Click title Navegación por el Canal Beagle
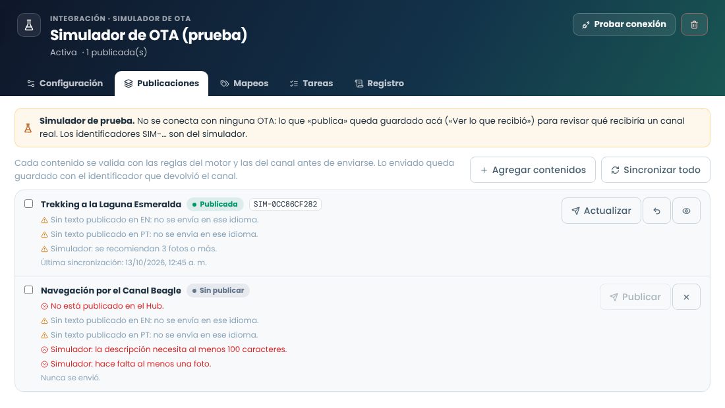 click(111, 291)
